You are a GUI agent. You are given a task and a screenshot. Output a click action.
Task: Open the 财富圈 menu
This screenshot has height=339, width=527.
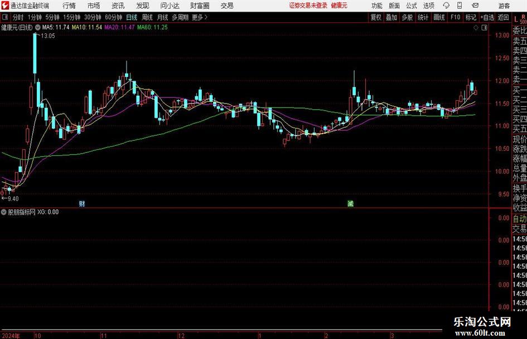point(200,6)
